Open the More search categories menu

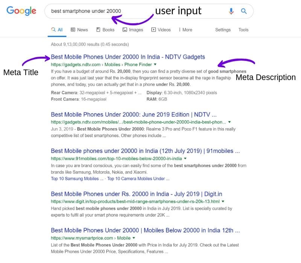[185, 30]
